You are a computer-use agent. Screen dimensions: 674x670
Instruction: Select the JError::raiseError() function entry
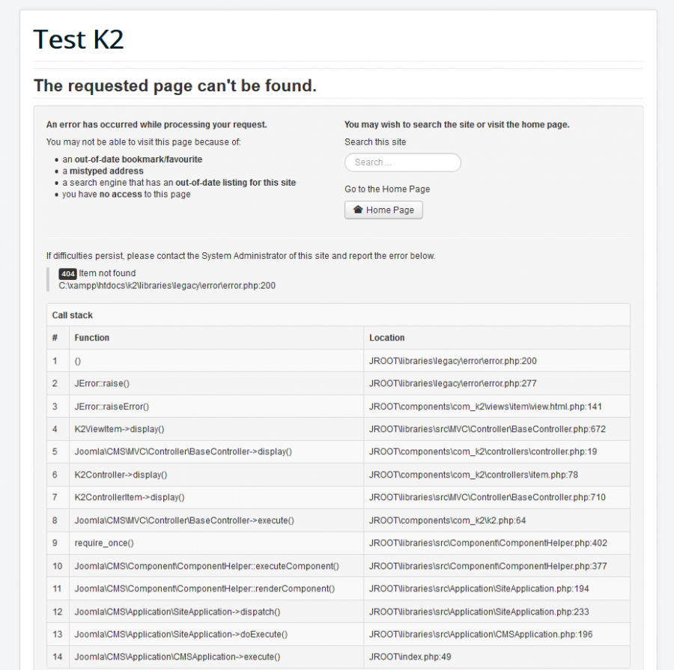[112, 406]
